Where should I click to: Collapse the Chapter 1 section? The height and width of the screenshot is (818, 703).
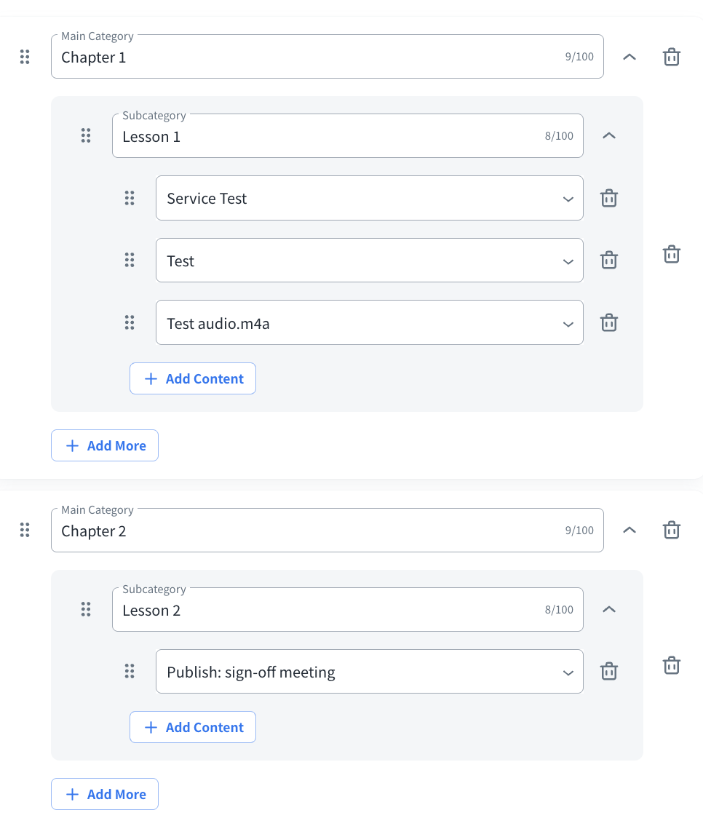(629, 57)
